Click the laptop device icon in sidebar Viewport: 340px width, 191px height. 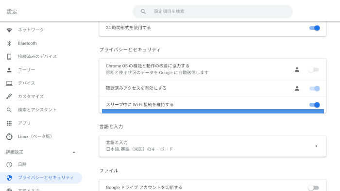coord(9,83)
